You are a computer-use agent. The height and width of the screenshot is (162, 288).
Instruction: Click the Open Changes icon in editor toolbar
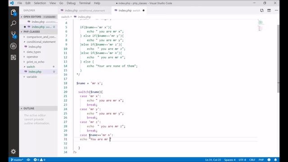(x=262, y=10)
